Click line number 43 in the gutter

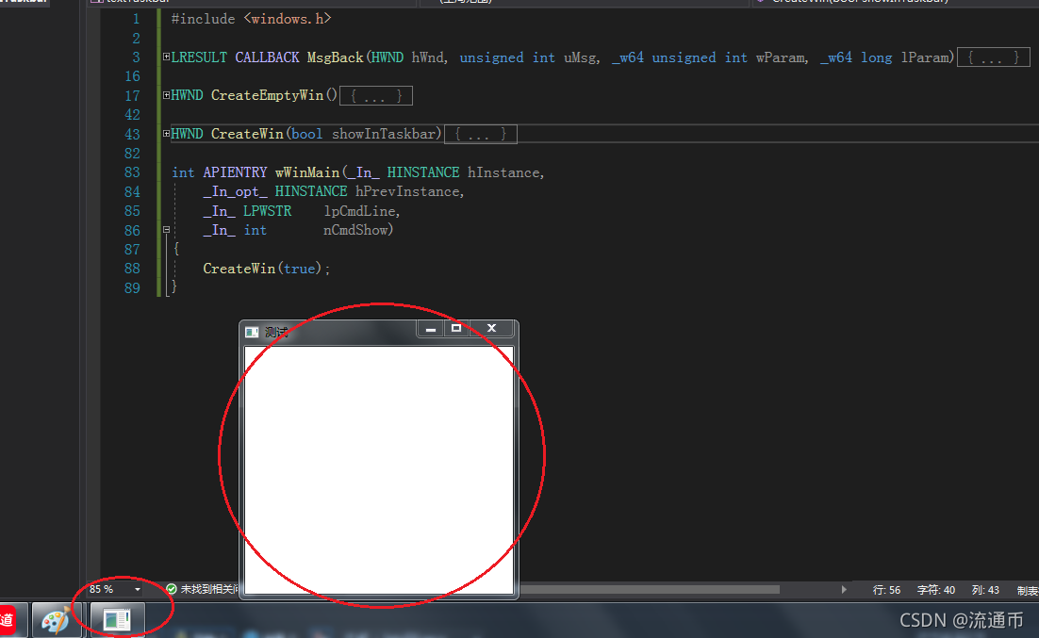pos(133,135)
